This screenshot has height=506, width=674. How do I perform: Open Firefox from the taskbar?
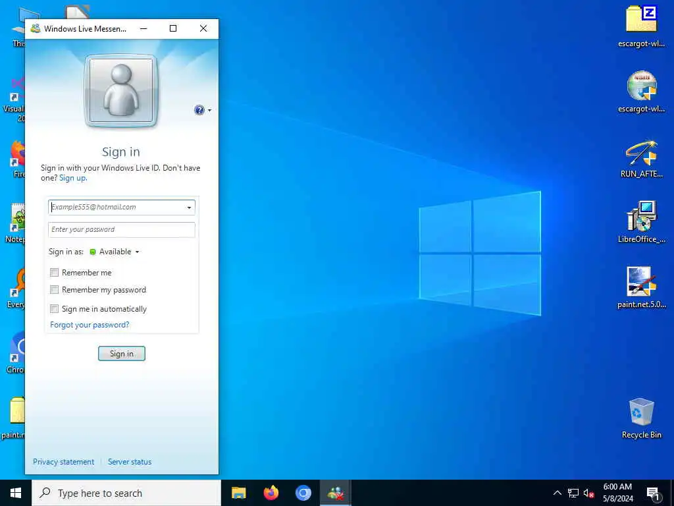(271, 493)
